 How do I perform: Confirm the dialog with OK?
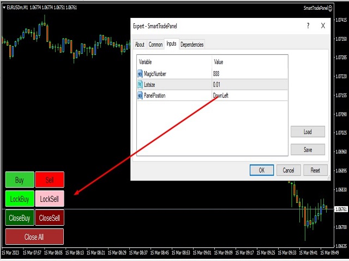tap(262, 170)
